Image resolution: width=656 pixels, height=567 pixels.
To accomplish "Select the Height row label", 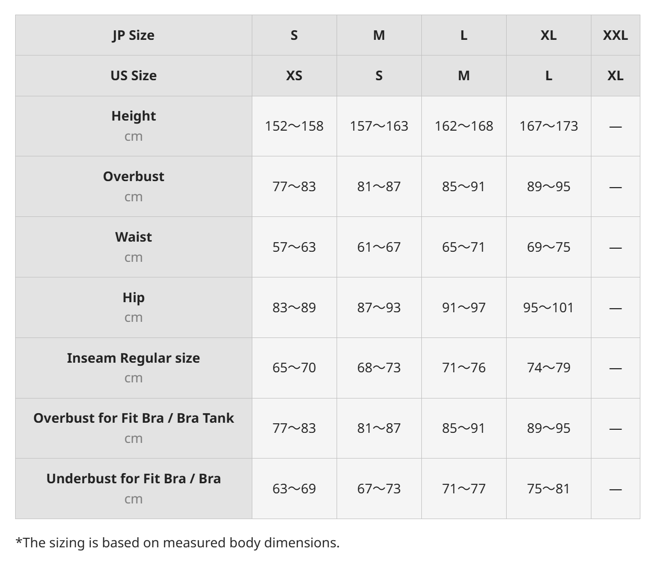I will click(x=133, y=116).
